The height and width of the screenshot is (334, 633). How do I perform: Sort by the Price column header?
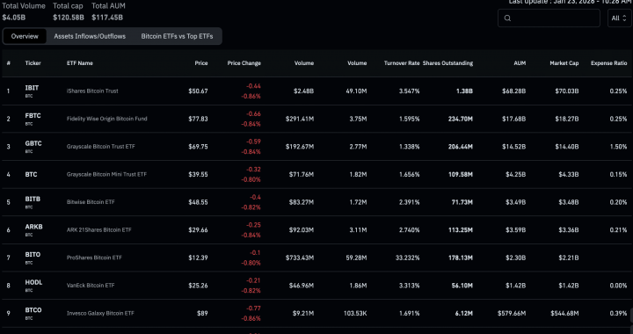201,63
